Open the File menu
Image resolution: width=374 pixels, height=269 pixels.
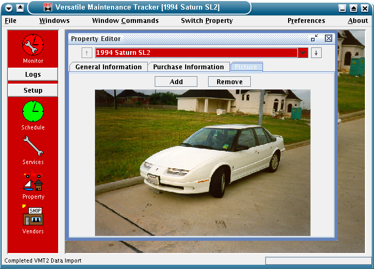point(11,21)
